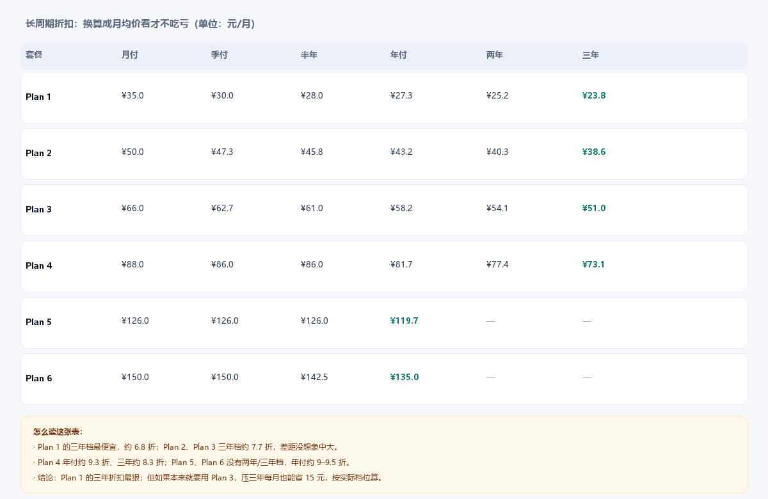This screenshot has width=768, height=499.
Task: Click the 季付 column header
Action: coord(220,55)
